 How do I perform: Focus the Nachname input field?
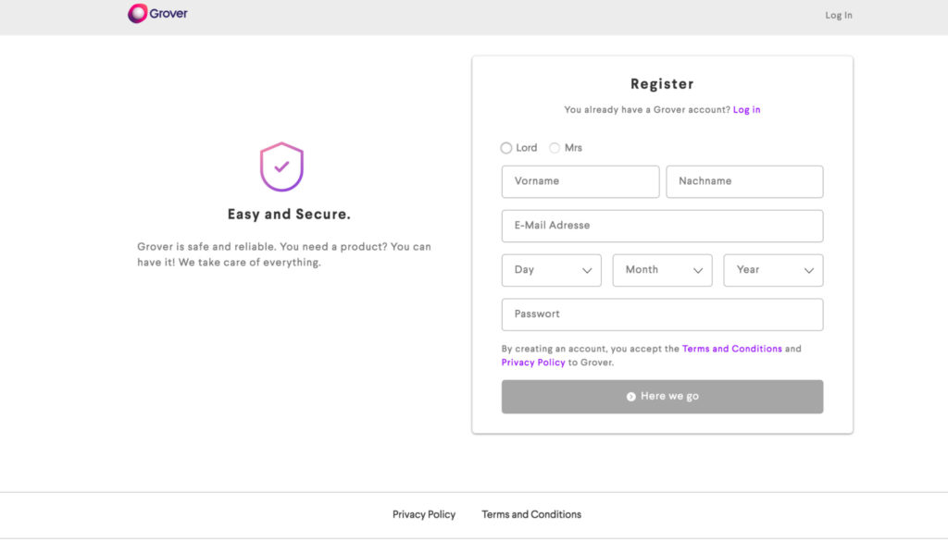click(744, 181)
